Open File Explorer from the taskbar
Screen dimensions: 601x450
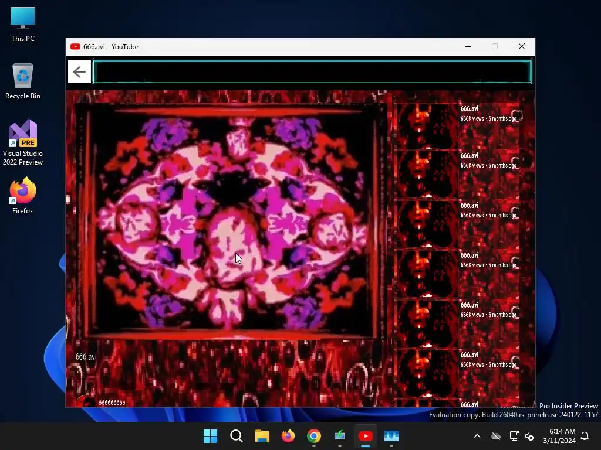(x=262, y=436)
